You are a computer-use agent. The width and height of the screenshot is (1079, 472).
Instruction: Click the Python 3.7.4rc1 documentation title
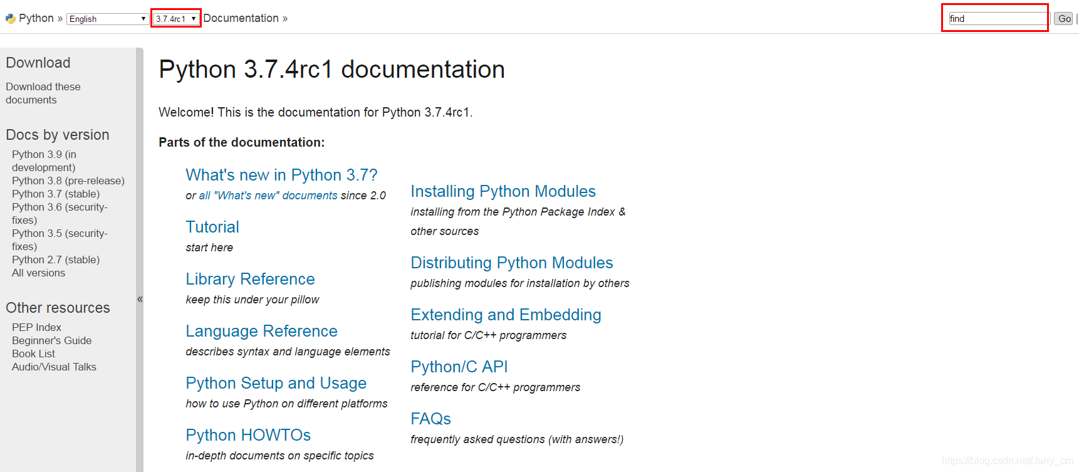click(x=331, y=69)
